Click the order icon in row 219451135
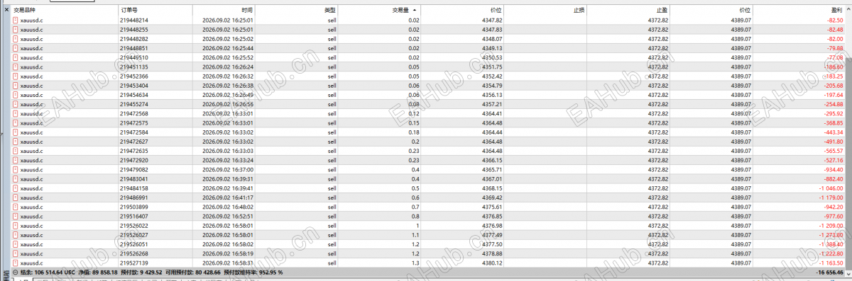 coord(16,67)
